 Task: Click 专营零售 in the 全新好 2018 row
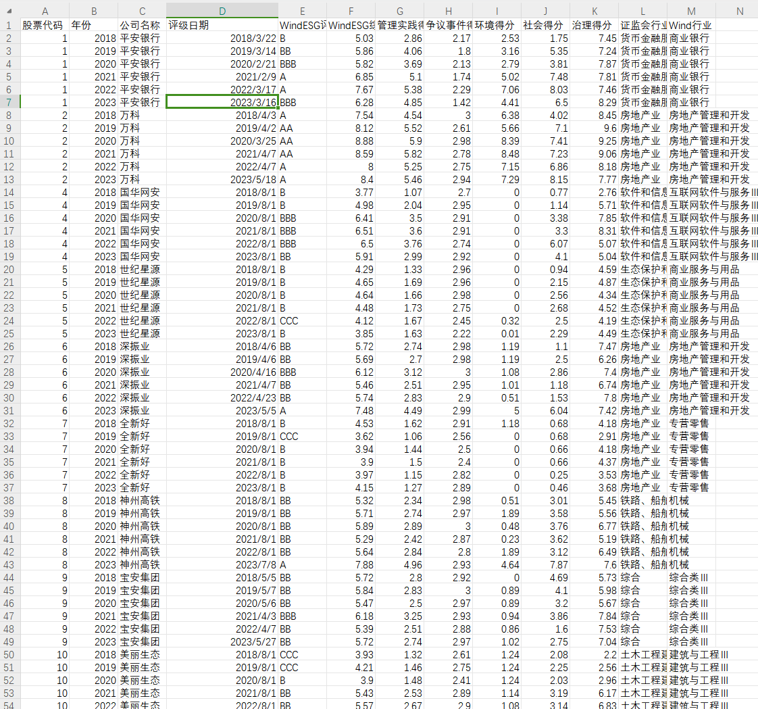(691, 424)
